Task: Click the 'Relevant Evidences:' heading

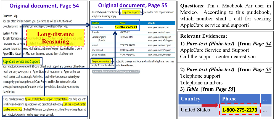Action: coord(203,36)
